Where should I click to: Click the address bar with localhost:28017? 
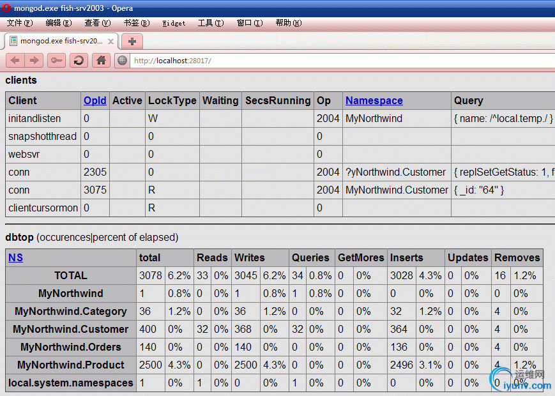[x=342, y=61]
